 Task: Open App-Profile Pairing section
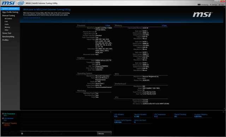(10, 12)
